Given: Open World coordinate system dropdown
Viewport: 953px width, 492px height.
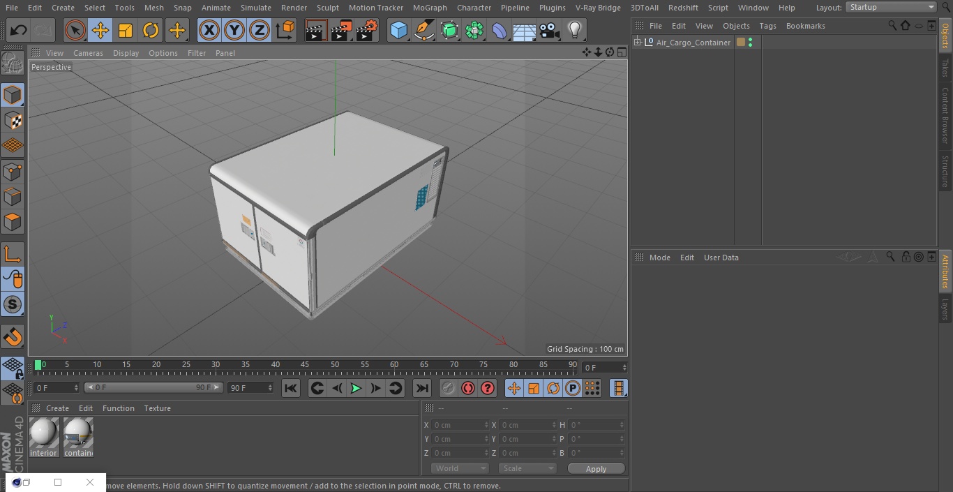Looking at the screenshot, I should pos(459,468).
